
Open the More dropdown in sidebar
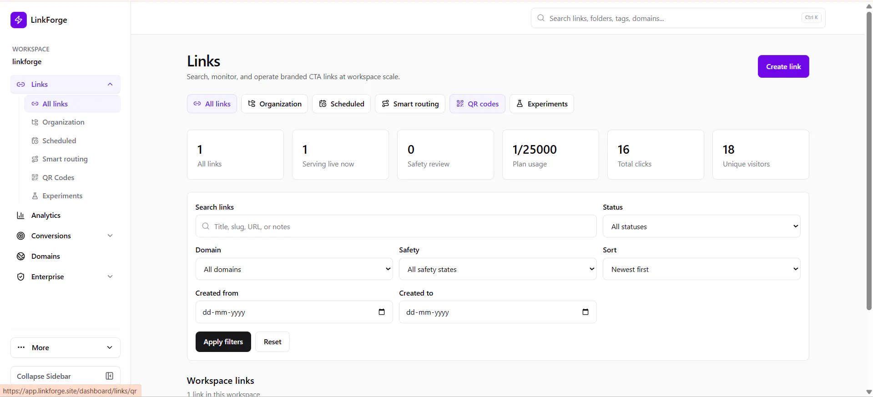[66, 348]
